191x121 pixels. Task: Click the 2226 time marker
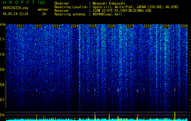tap(111, 26)
